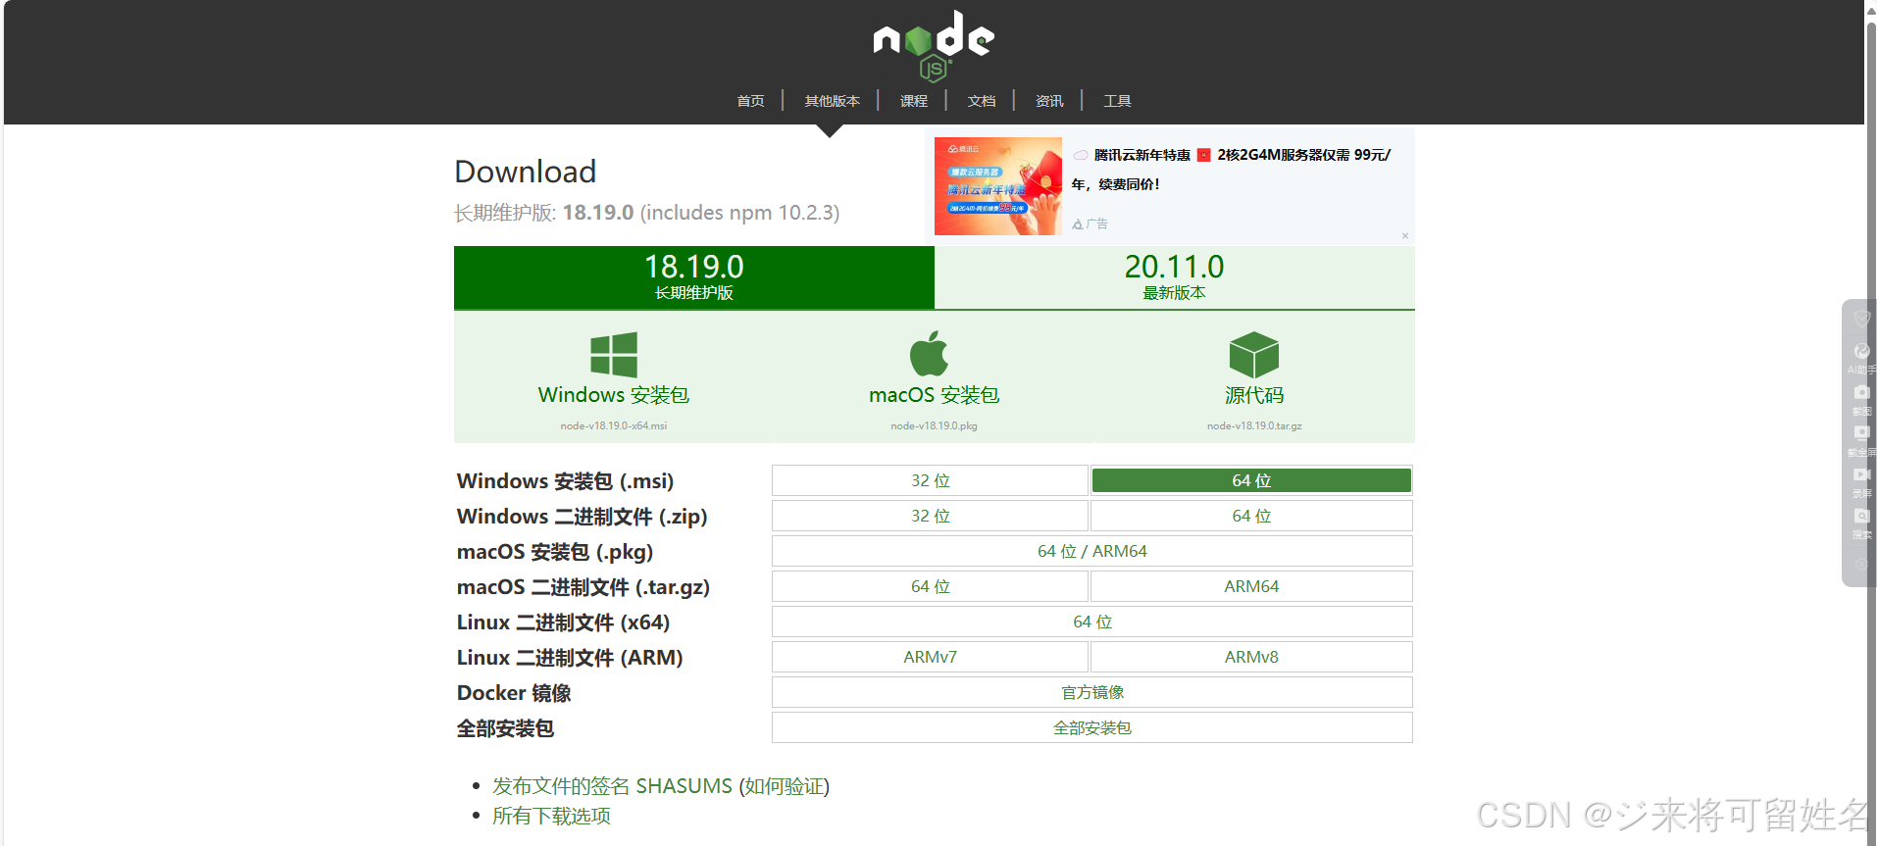1877x846 pixels.
Task: Download Windows .zip 32 位 binary
Action: [x=930, y=516]
